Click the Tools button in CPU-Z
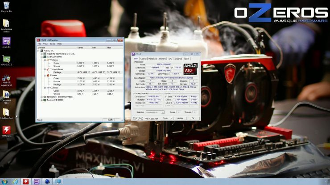This screenshot has width=330, height=185. 165,118
